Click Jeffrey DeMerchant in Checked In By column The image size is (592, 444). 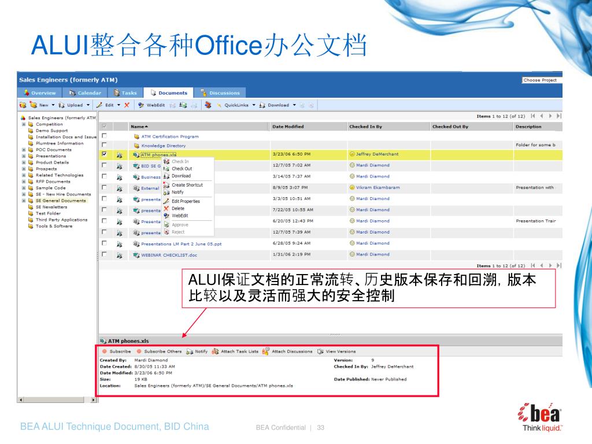(x=377, y=154)
